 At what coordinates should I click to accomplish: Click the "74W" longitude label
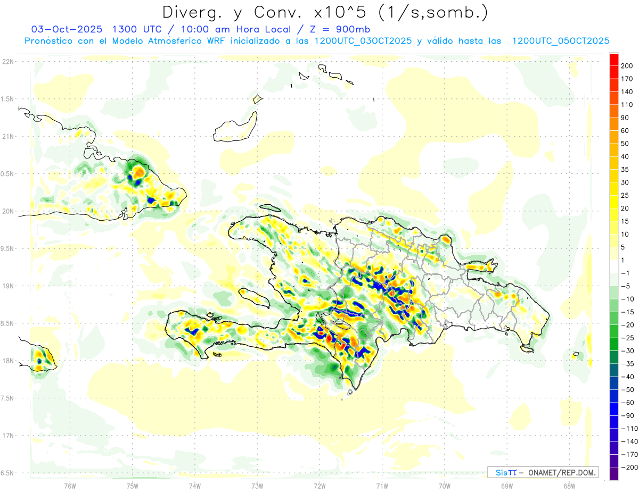195,486
